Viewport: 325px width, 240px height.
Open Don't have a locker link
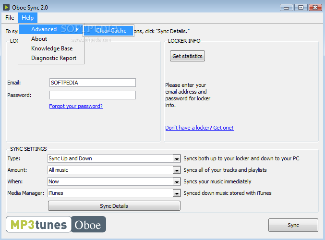pos(200,128)
